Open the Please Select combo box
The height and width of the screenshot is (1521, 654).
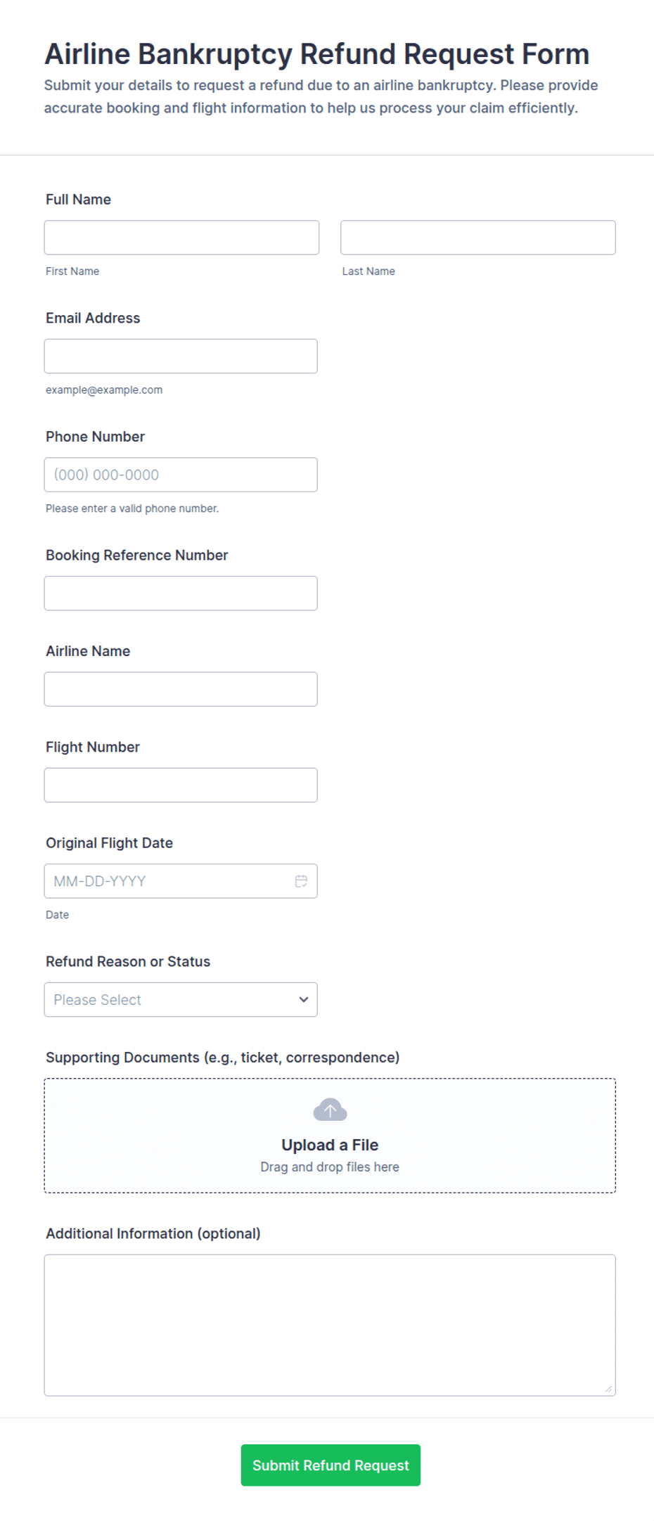click(x=181, y=999)
